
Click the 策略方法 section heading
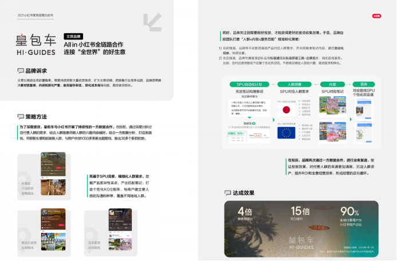36,117
